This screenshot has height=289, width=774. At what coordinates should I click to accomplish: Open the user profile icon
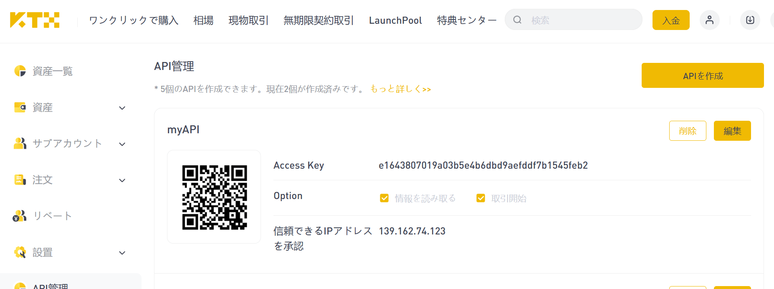(x=709, y=20)
